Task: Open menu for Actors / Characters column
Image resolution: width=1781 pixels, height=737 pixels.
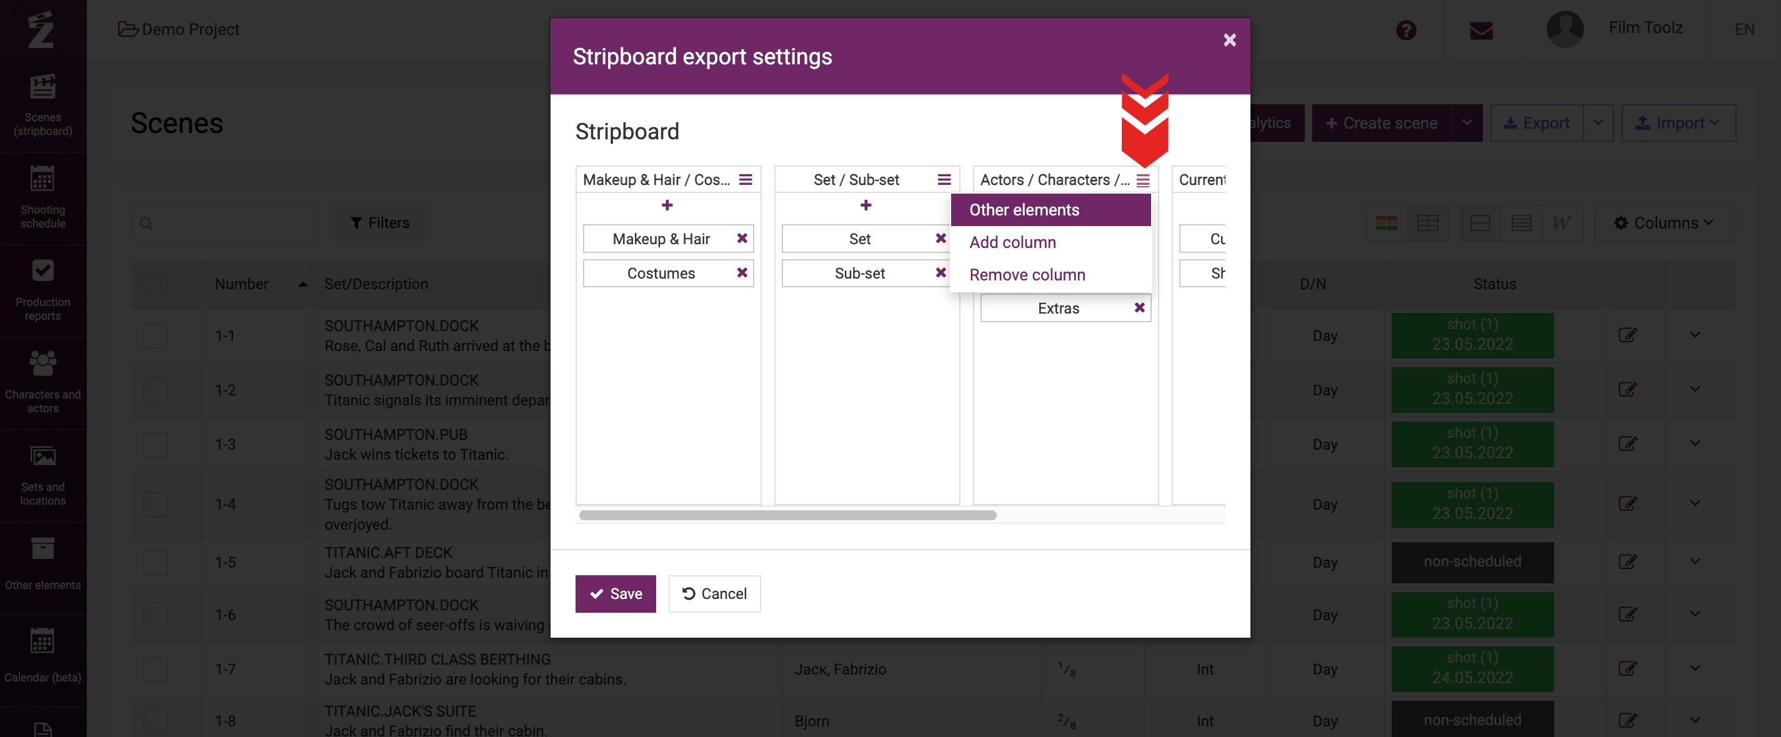Action: click(x=1143, y=181)
